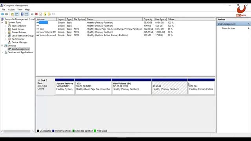
Task: Sort by the Capacity column header
Action: click(148, 19)
